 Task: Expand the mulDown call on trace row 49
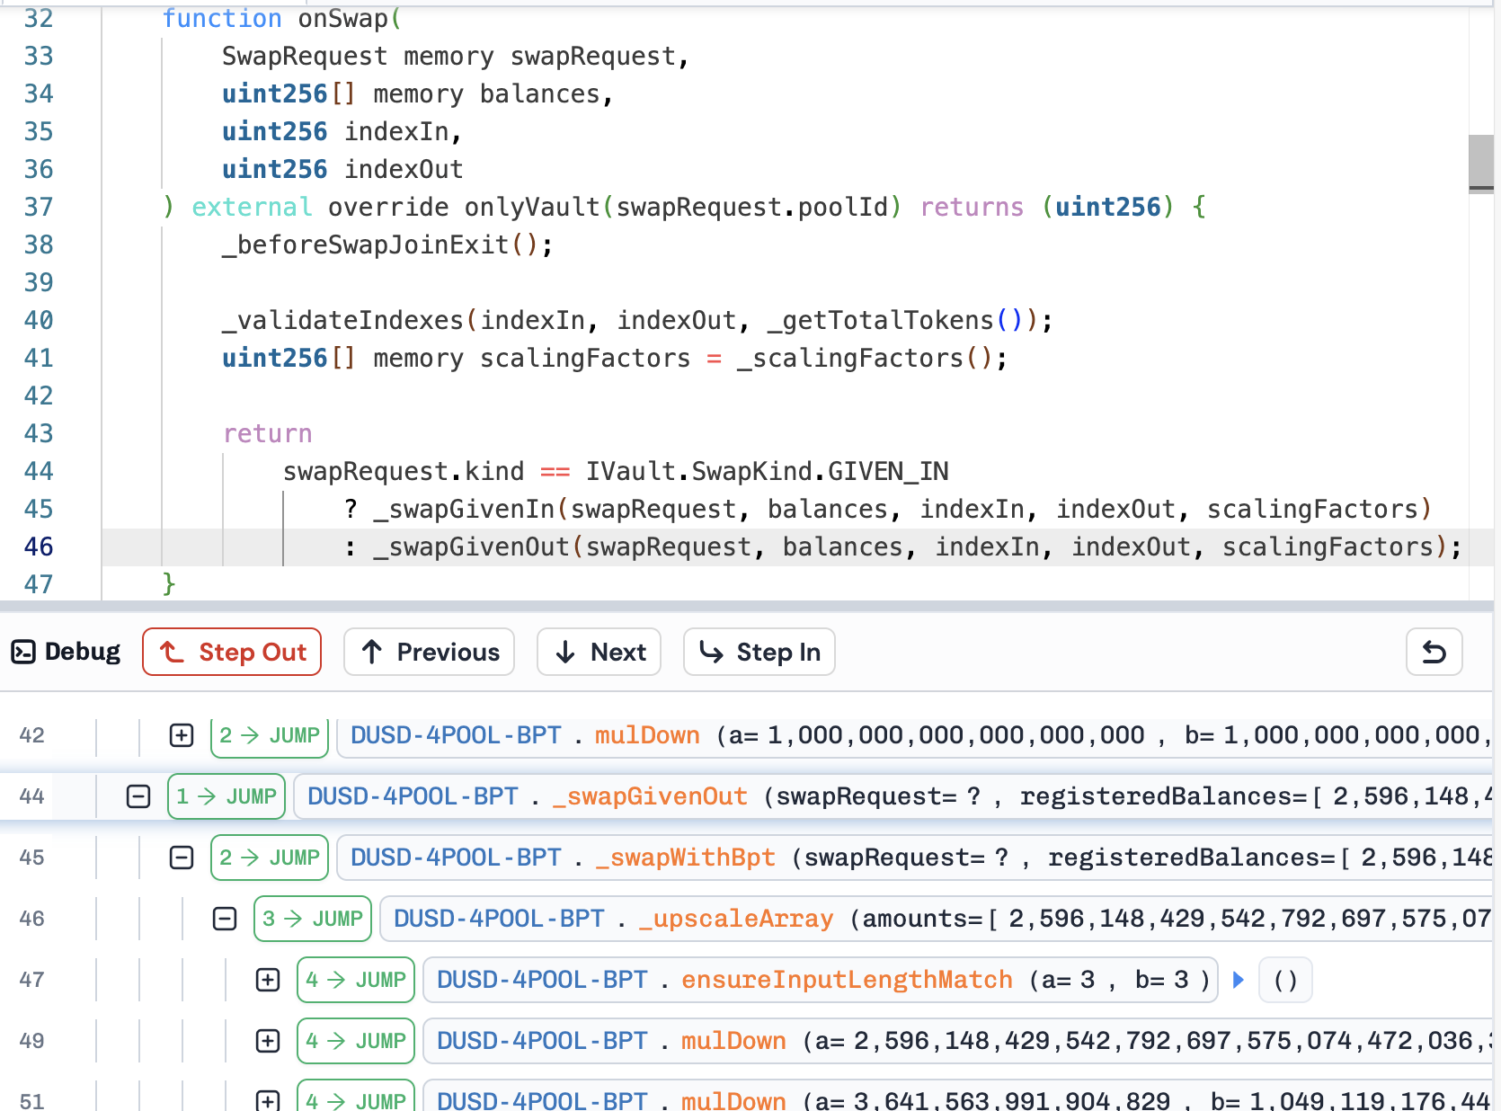click(268, 1041)
